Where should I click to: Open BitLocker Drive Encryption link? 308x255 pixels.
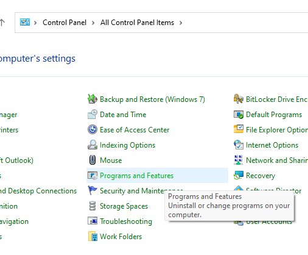pos(277,99)
